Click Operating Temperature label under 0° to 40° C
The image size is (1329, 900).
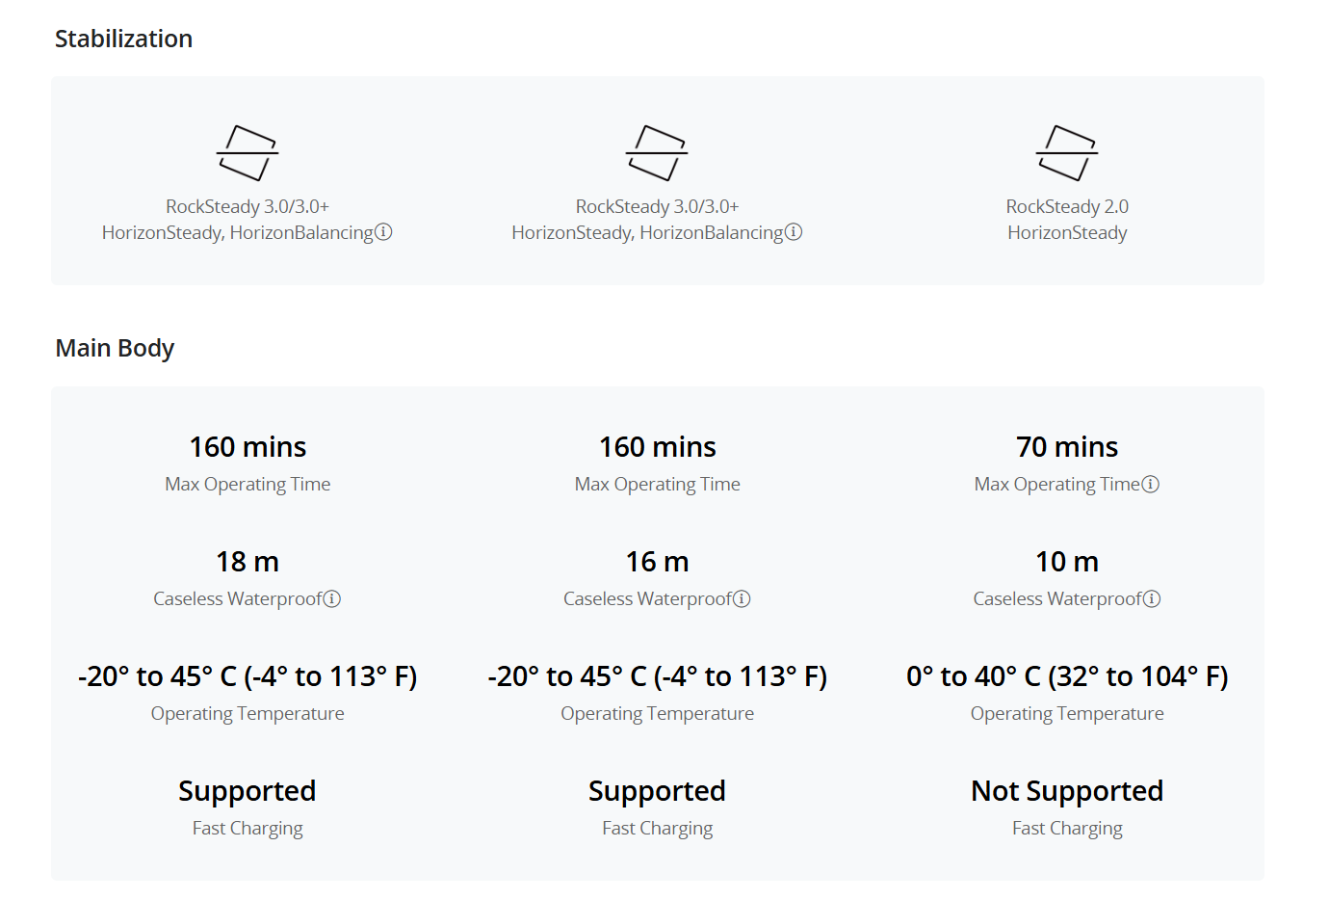pos(1067,714)
